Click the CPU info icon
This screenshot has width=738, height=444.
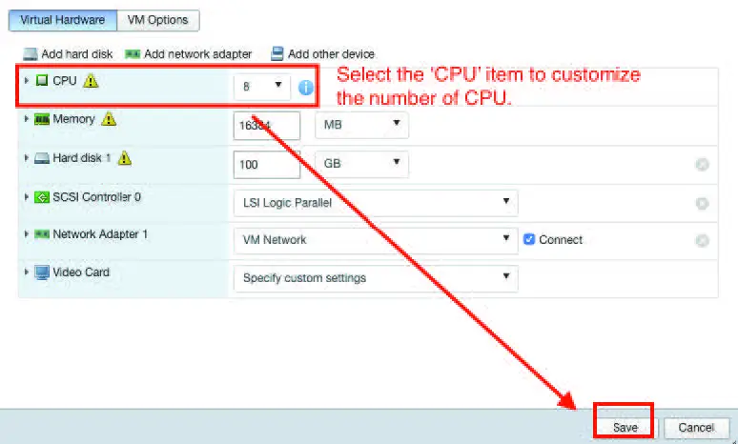click(x=306, y=87)
